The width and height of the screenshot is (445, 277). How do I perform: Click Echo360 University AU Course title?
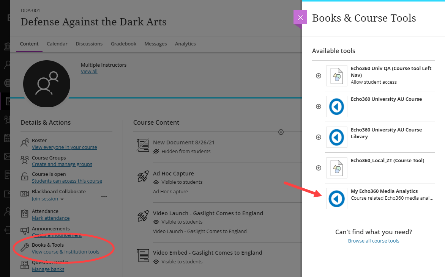386,99
